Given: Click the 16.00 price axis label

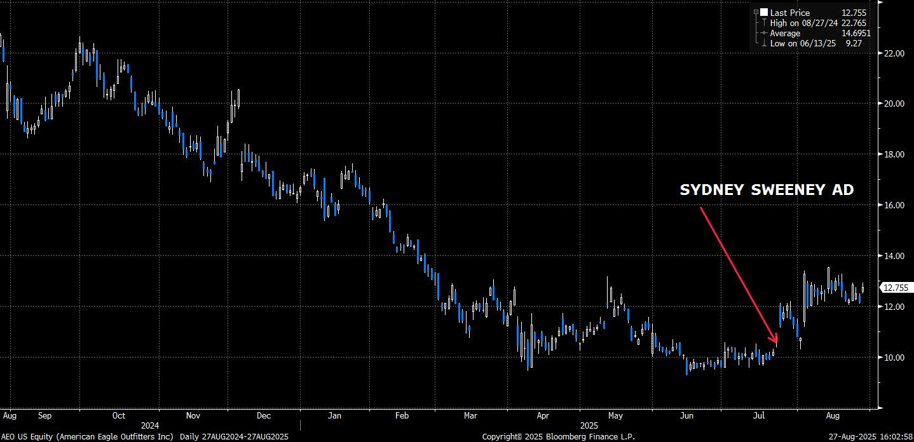Looking at the screenshot, I should tap(894, 206).
